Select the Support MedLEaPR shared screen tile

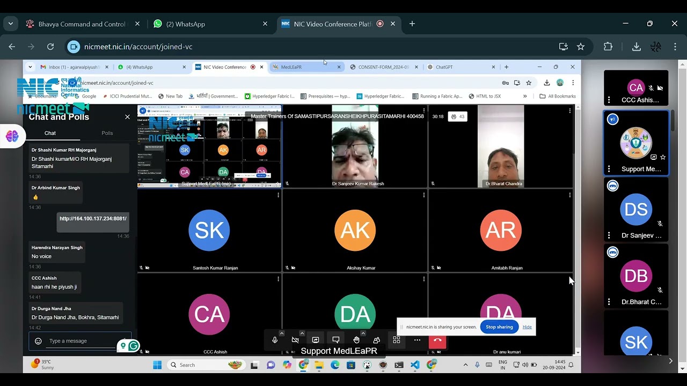[x=209, y=146]
